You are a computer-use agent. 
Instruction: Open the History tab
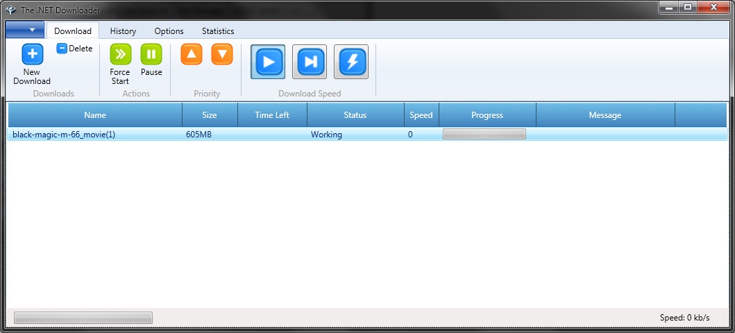pyautogui.click(x=123, y=31)
